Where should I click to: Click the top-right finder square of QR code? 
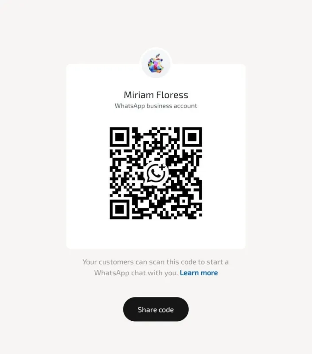point(192,137)
